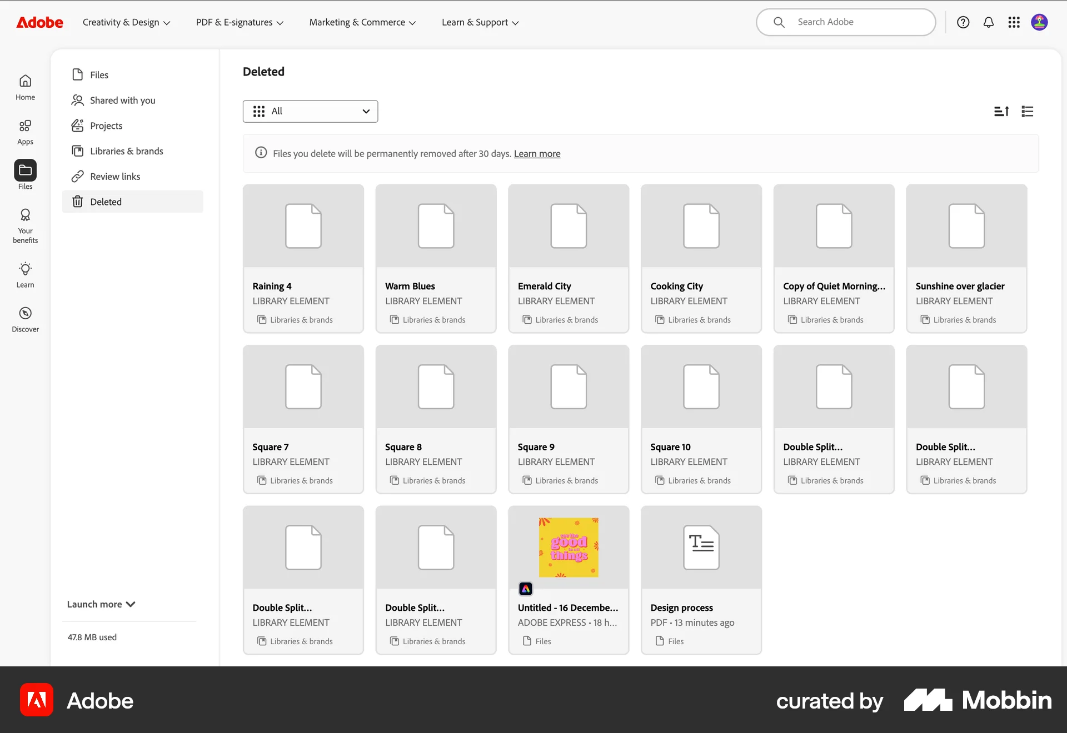Open the Discover section in sidebar
1067x733 pixels.
coord(25,318)
